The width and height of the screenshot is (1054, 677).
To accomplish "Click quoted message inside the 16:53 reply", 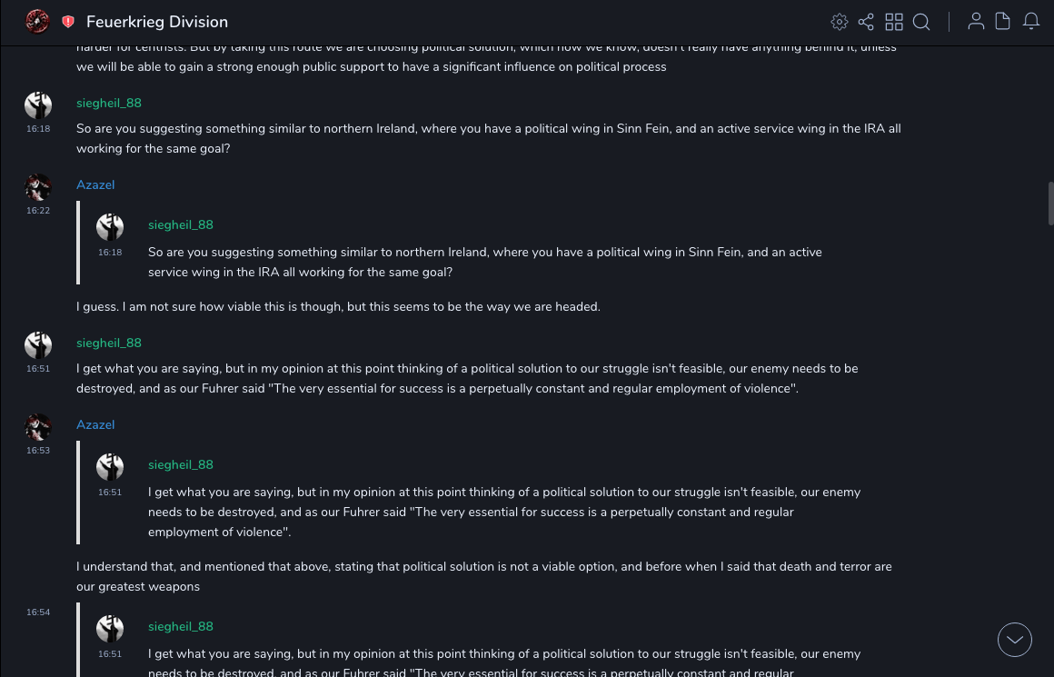I will click(503, 512).
